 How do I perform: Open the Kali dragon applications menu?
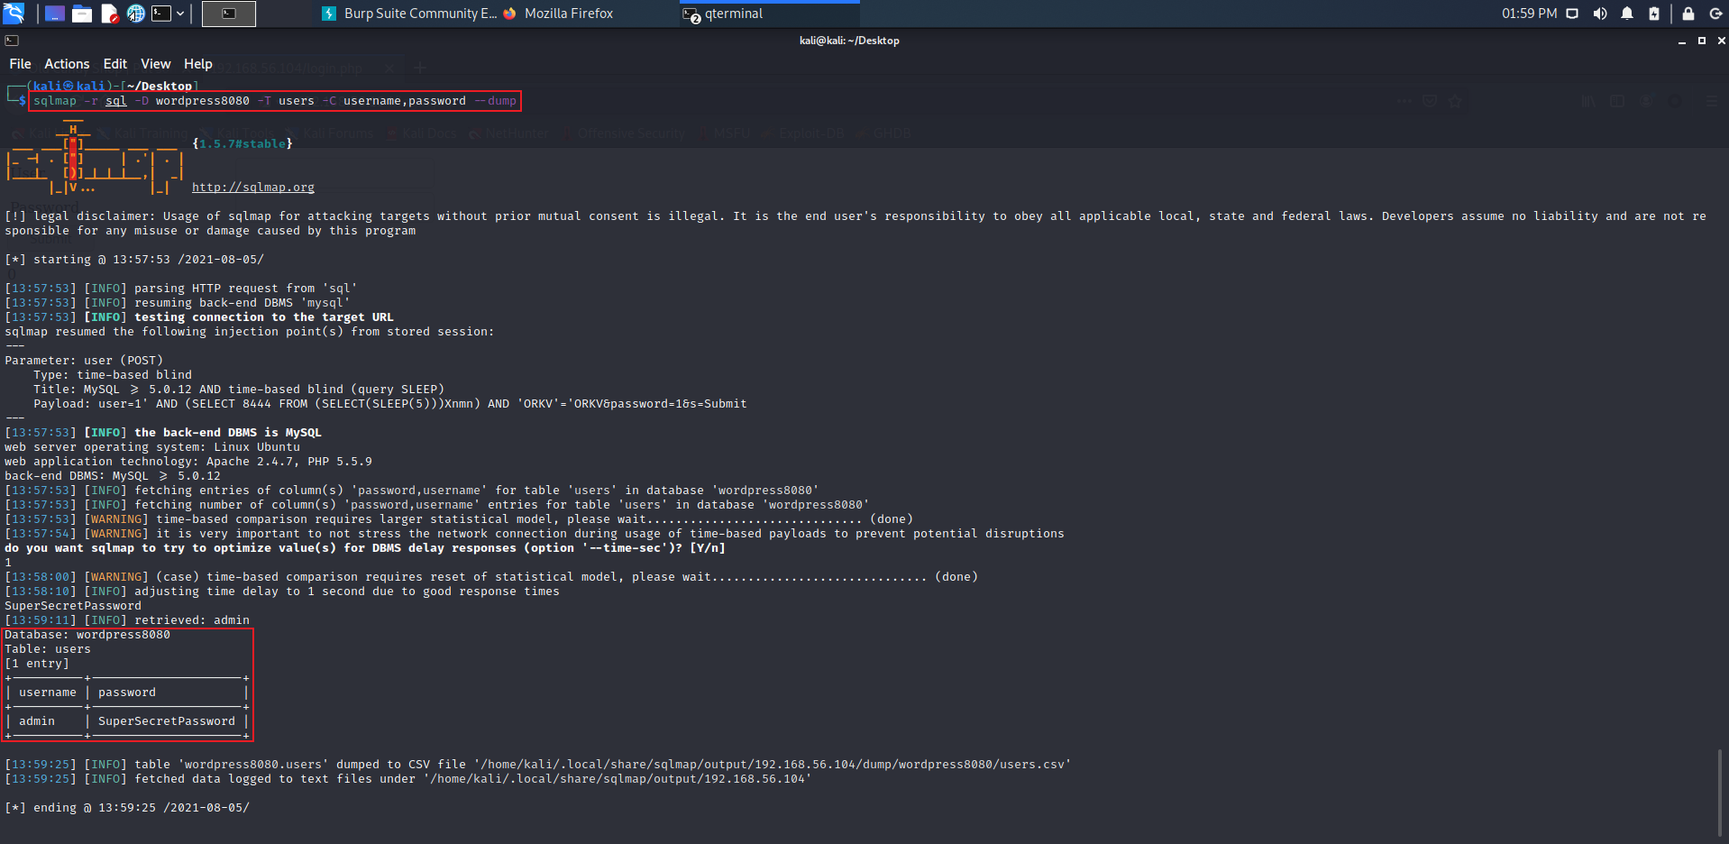coord(14,14)
